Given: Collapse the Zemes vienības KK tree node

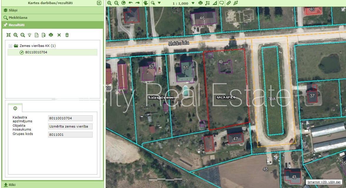Looking at the screenshot, I should (10, 46).
